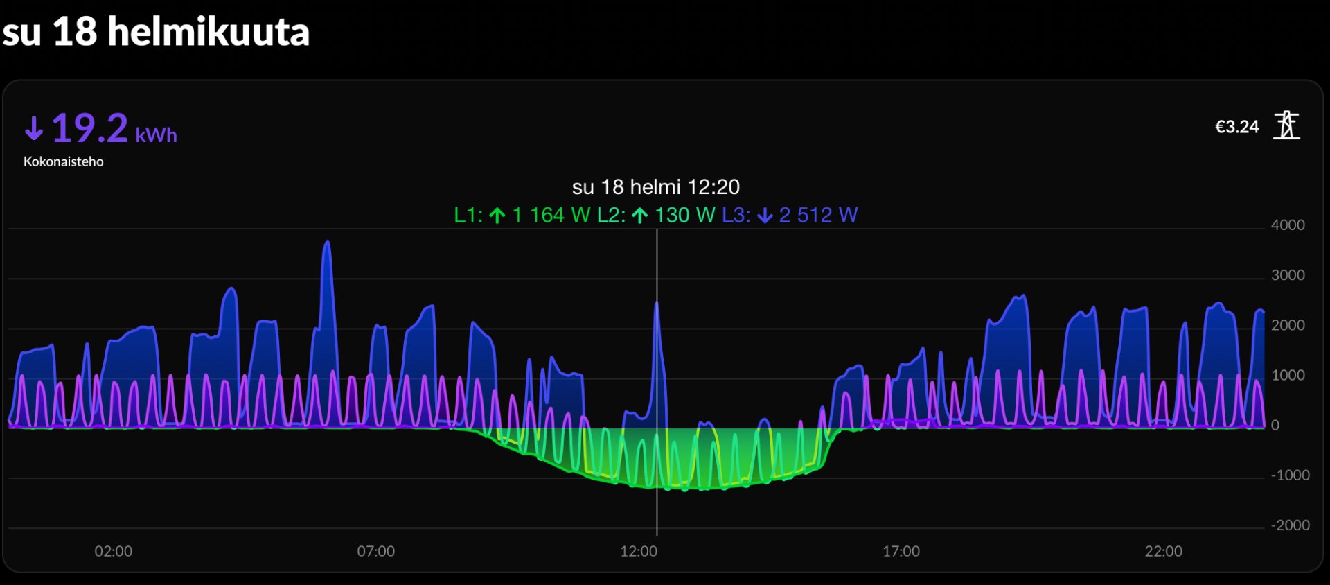The height and width of the screenshot is (585, 1330).
Task: Click the 07:00 time axis label
Action: (376, 551)
